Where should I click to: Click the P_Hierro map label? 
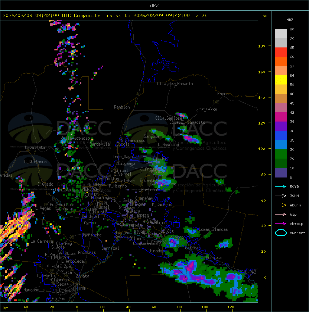[x=118, y=186]
